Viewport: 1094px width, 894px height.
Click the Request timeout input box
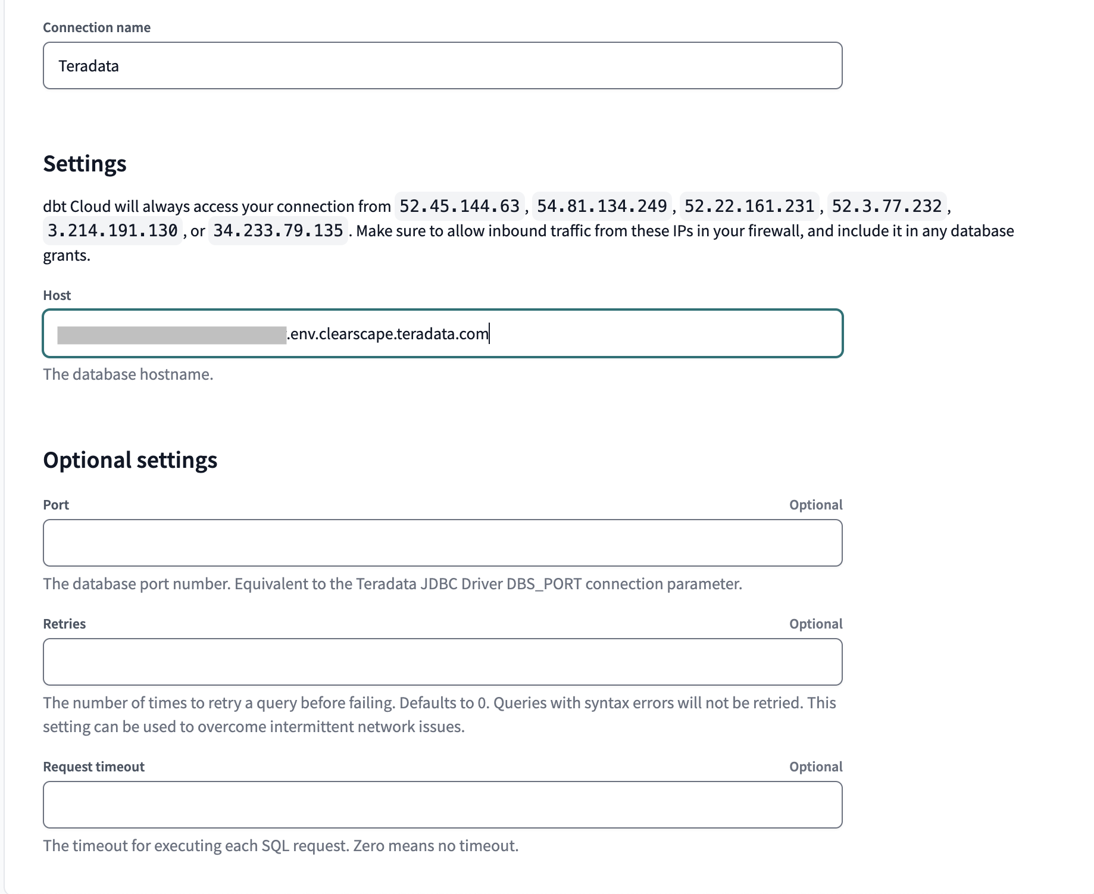click(x=442, y=804)
